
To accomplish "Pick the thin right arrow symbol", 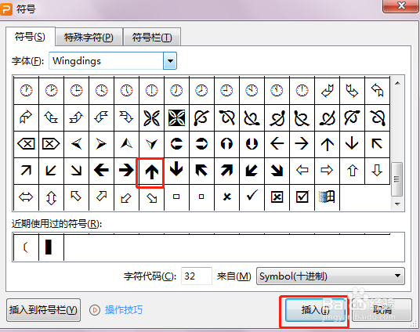I will coord(302,144).
